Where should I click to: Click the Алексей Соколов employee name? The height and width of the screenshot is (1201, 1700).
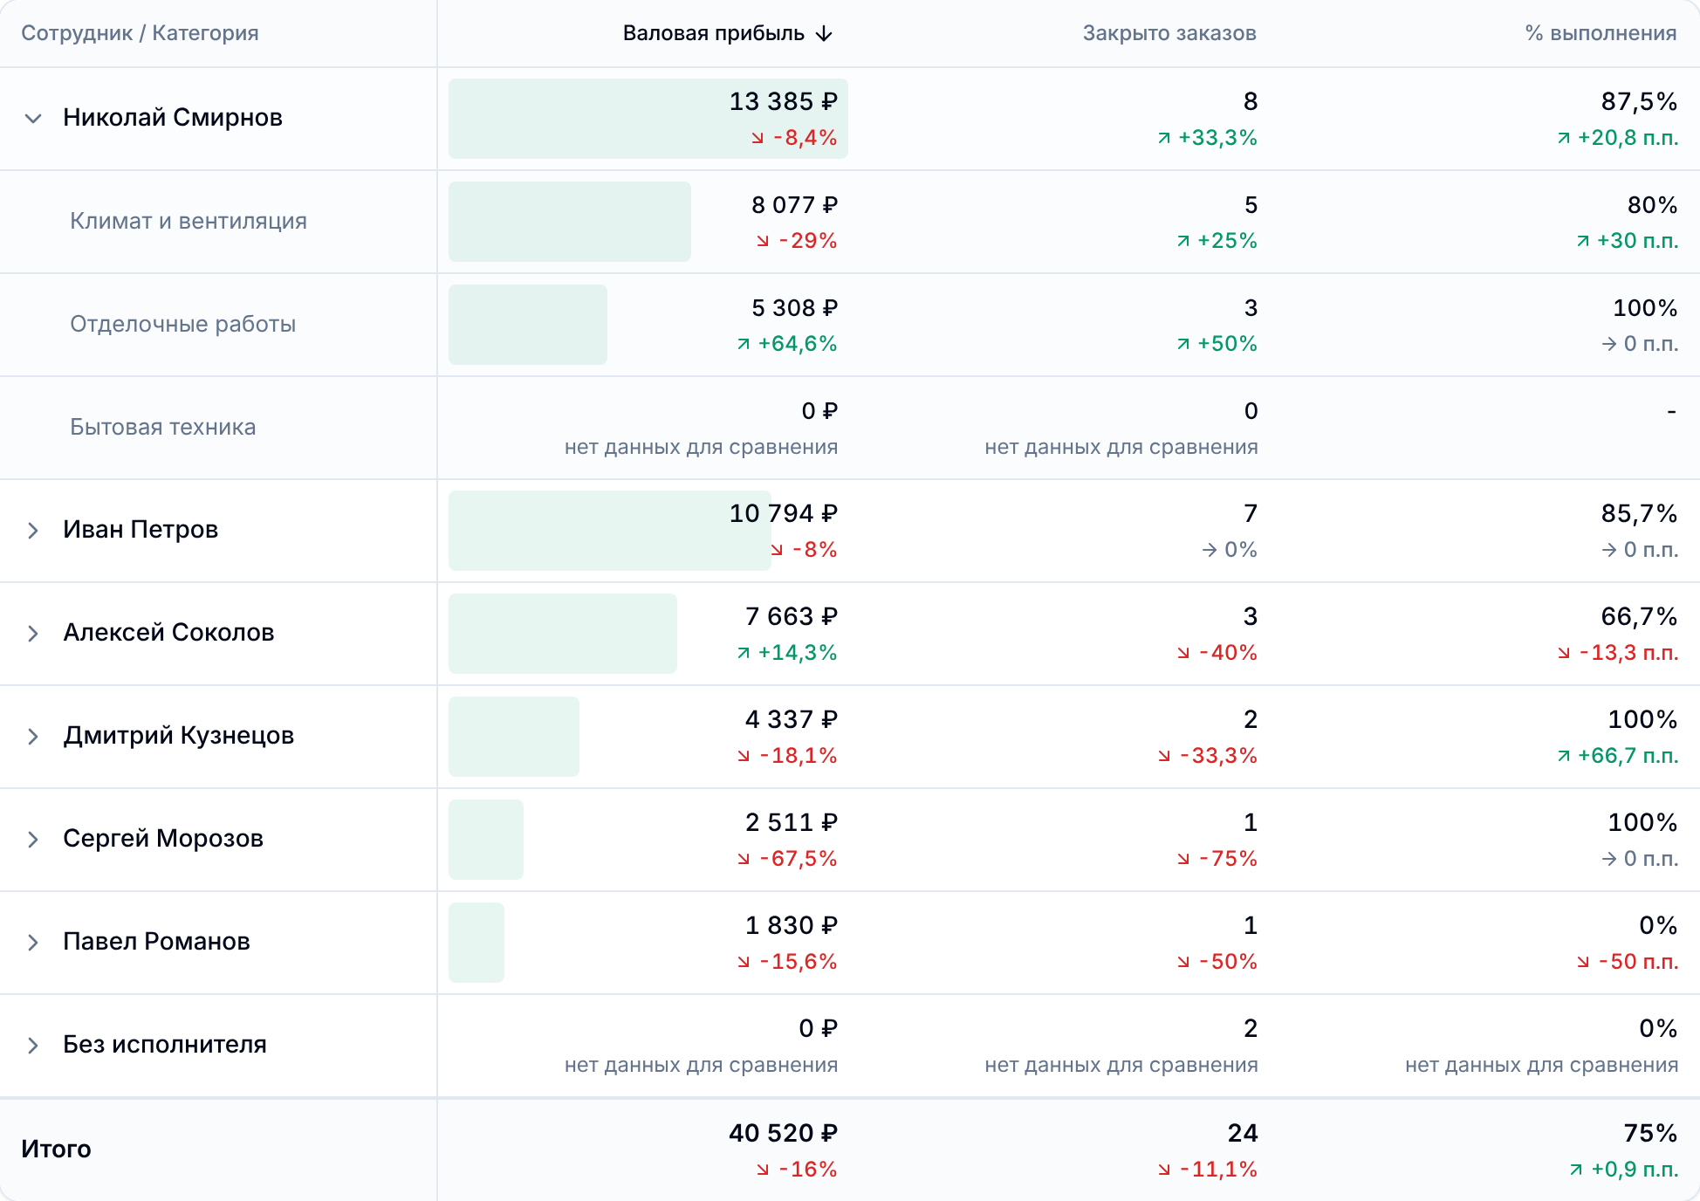(168, 633)
